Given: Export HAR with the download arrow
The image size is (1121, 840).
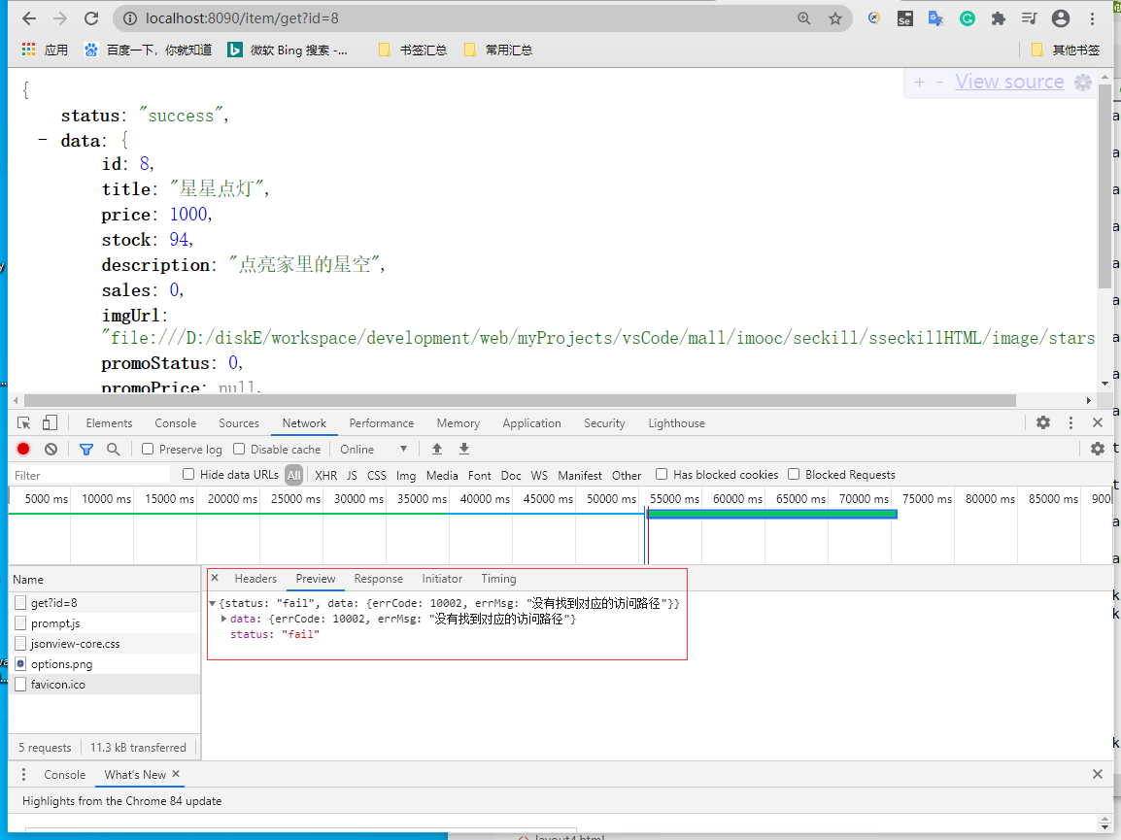Looking at the screenshot, I should (x=464, y=449).
